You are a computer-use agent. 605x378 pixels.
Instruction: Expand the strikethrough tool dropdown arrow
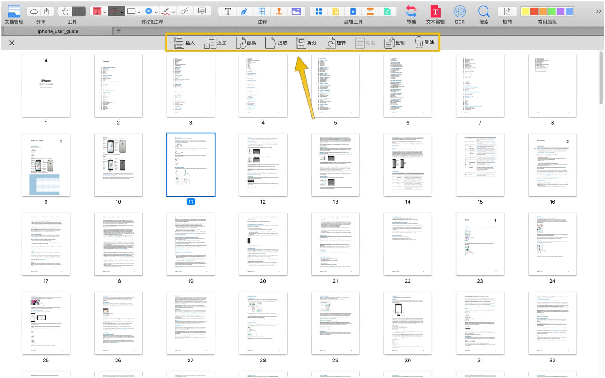[x=122, y=12]
